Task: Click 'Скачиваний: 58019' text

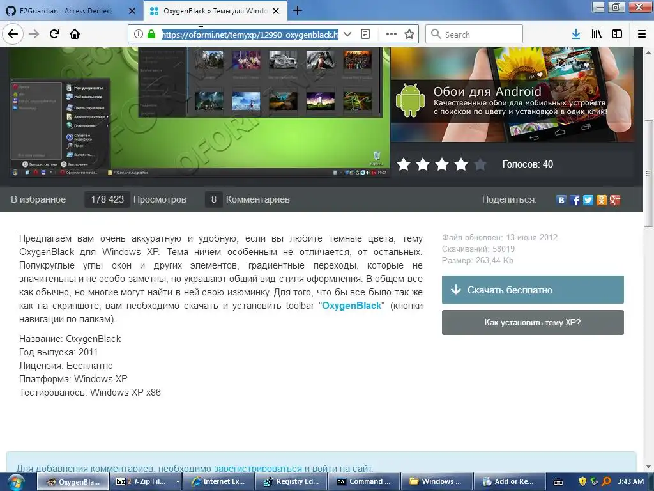Action: point(478,249)
